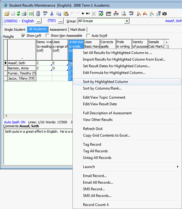The image size is (182, 209).
Task: Open the Assessment tab
Action: [x=58, y=30]
